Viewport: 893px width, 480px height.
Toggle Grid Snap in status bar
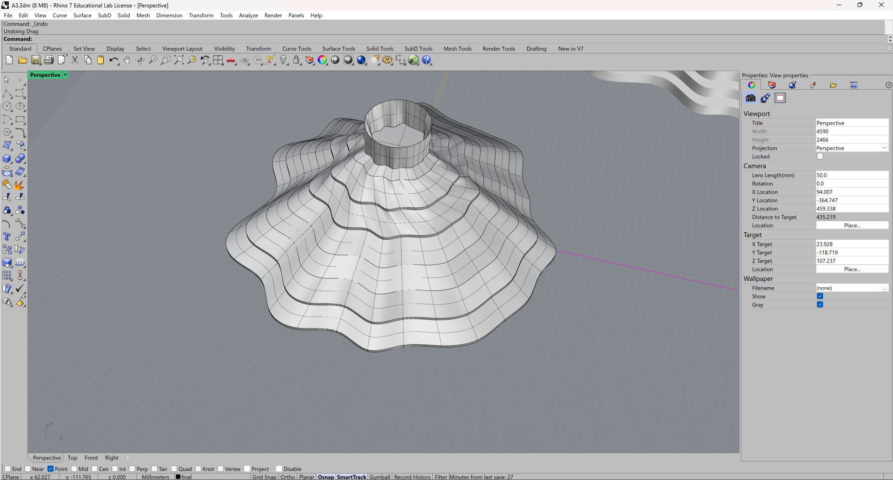(x=264, y=477)
